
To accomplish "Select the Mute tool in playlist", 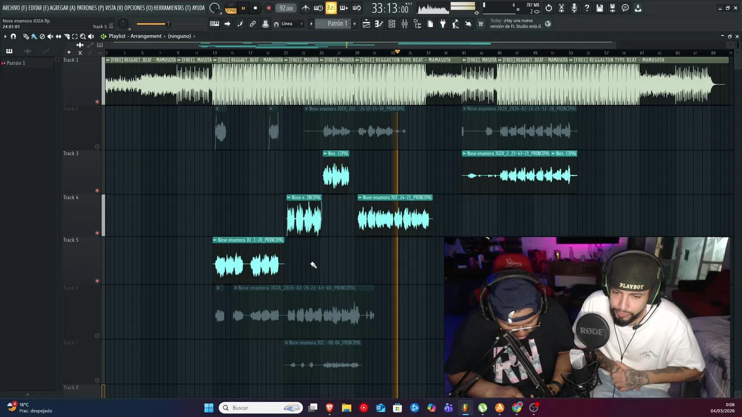I will [x=50, y=36].
